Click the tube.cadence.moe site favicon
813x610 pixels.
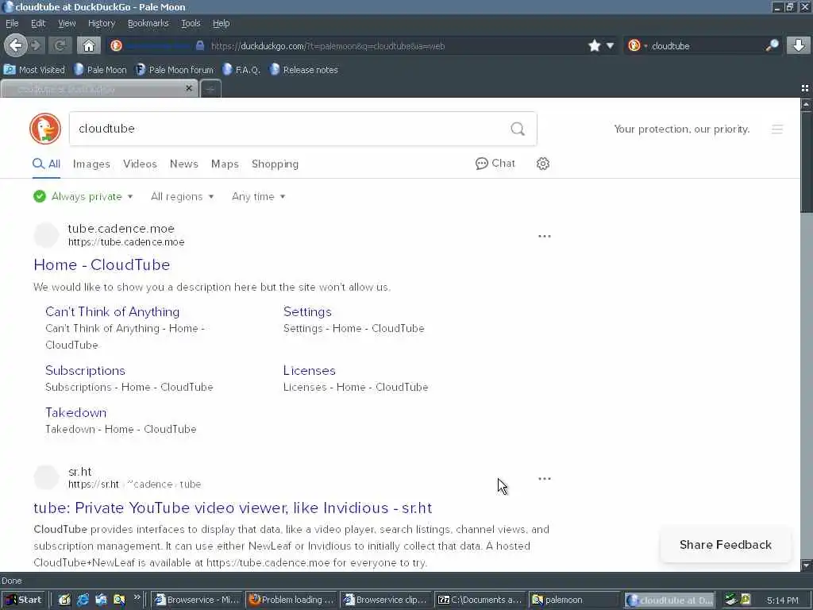coord(46,235)
